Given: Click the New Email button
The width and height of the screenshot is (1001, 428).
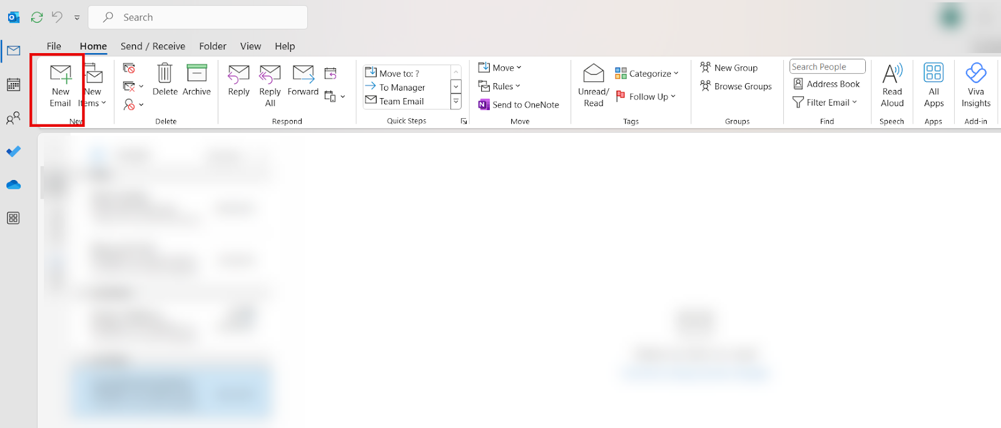Looking at the screenshot, I should click(x=61, y=86).
